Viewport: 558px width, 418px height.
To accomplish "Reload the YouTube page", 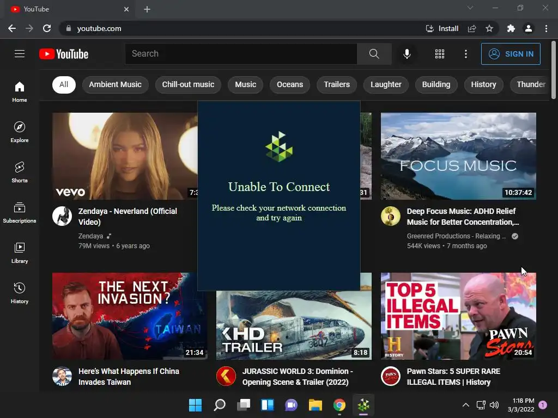I will click(x=47, y=28).
